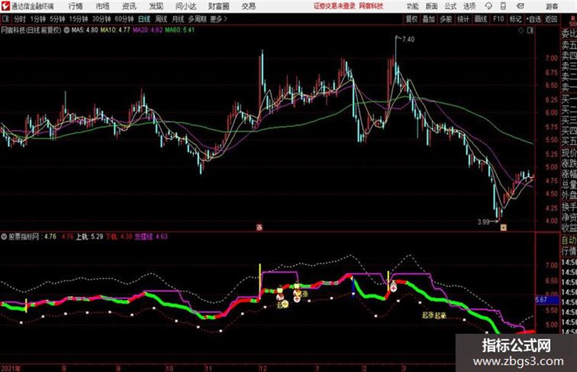577x372 pixels.
Task: Switch to the 15分钟 period tab
Action: (x=79, y=19)
